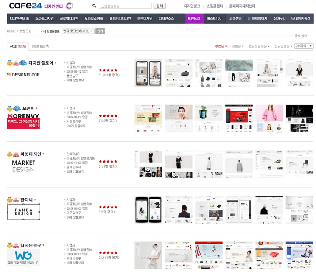316x275 pixels.
Task: Click the DESIGNFLOOR brand logo
Action: pos(23,75)
